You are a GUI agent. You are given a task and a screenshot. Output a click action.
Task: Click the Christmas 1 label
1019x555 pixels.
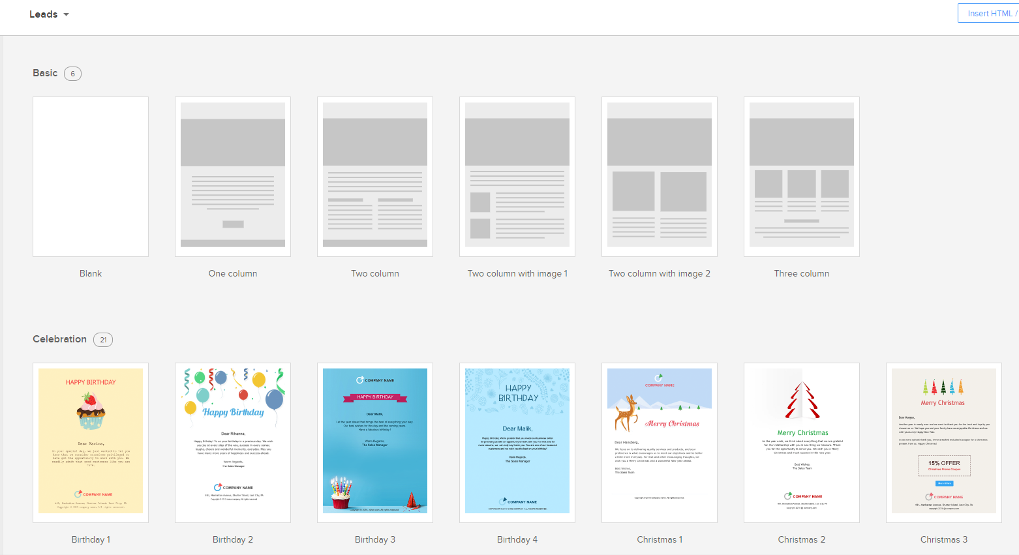pyautogui.click(x=660, y=539)
